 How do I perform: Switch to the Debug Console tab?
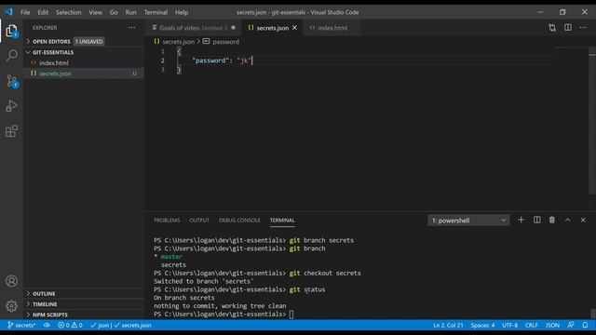coord(239,221)
